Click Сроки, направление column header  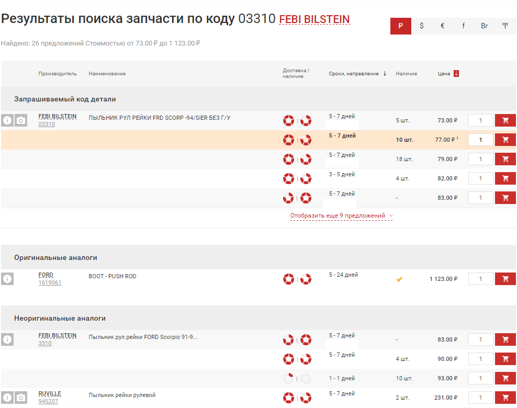[353, 74]
